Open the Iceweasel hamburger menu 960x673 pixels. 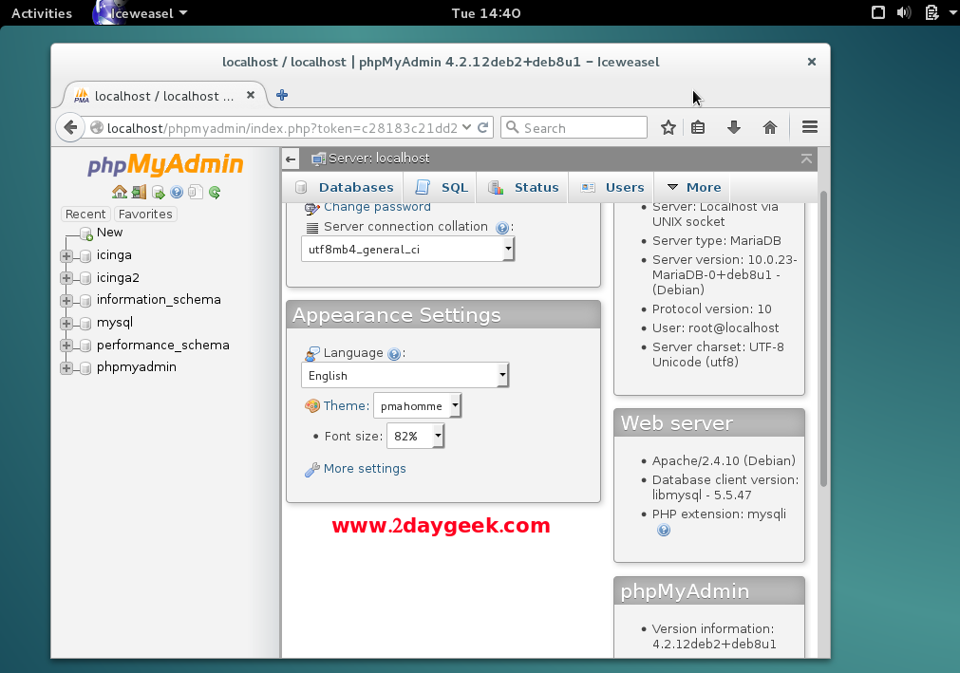point(809,127)
